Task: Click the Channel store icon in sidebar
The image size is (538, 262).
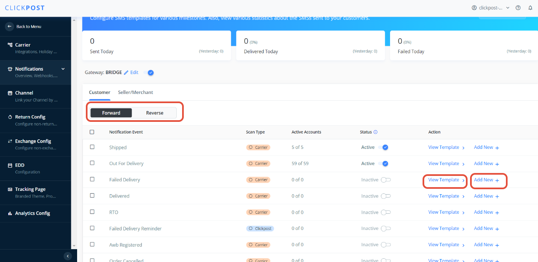Action: (x=10, y=93)
